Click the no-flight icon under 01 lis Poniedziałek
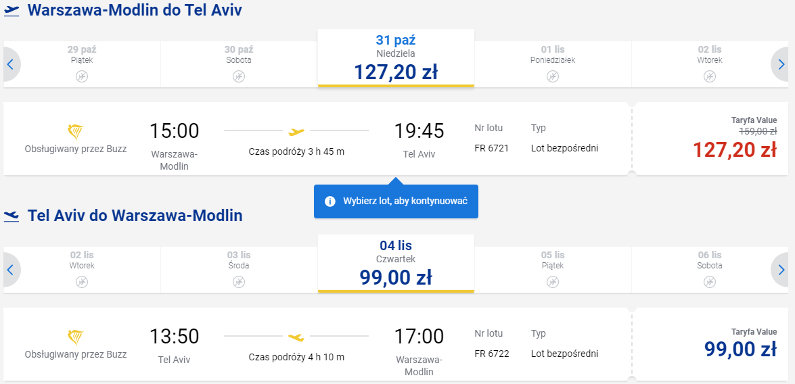Image resolution: width=795 pixels, height=384 pixels. click(x=553, y=76)
